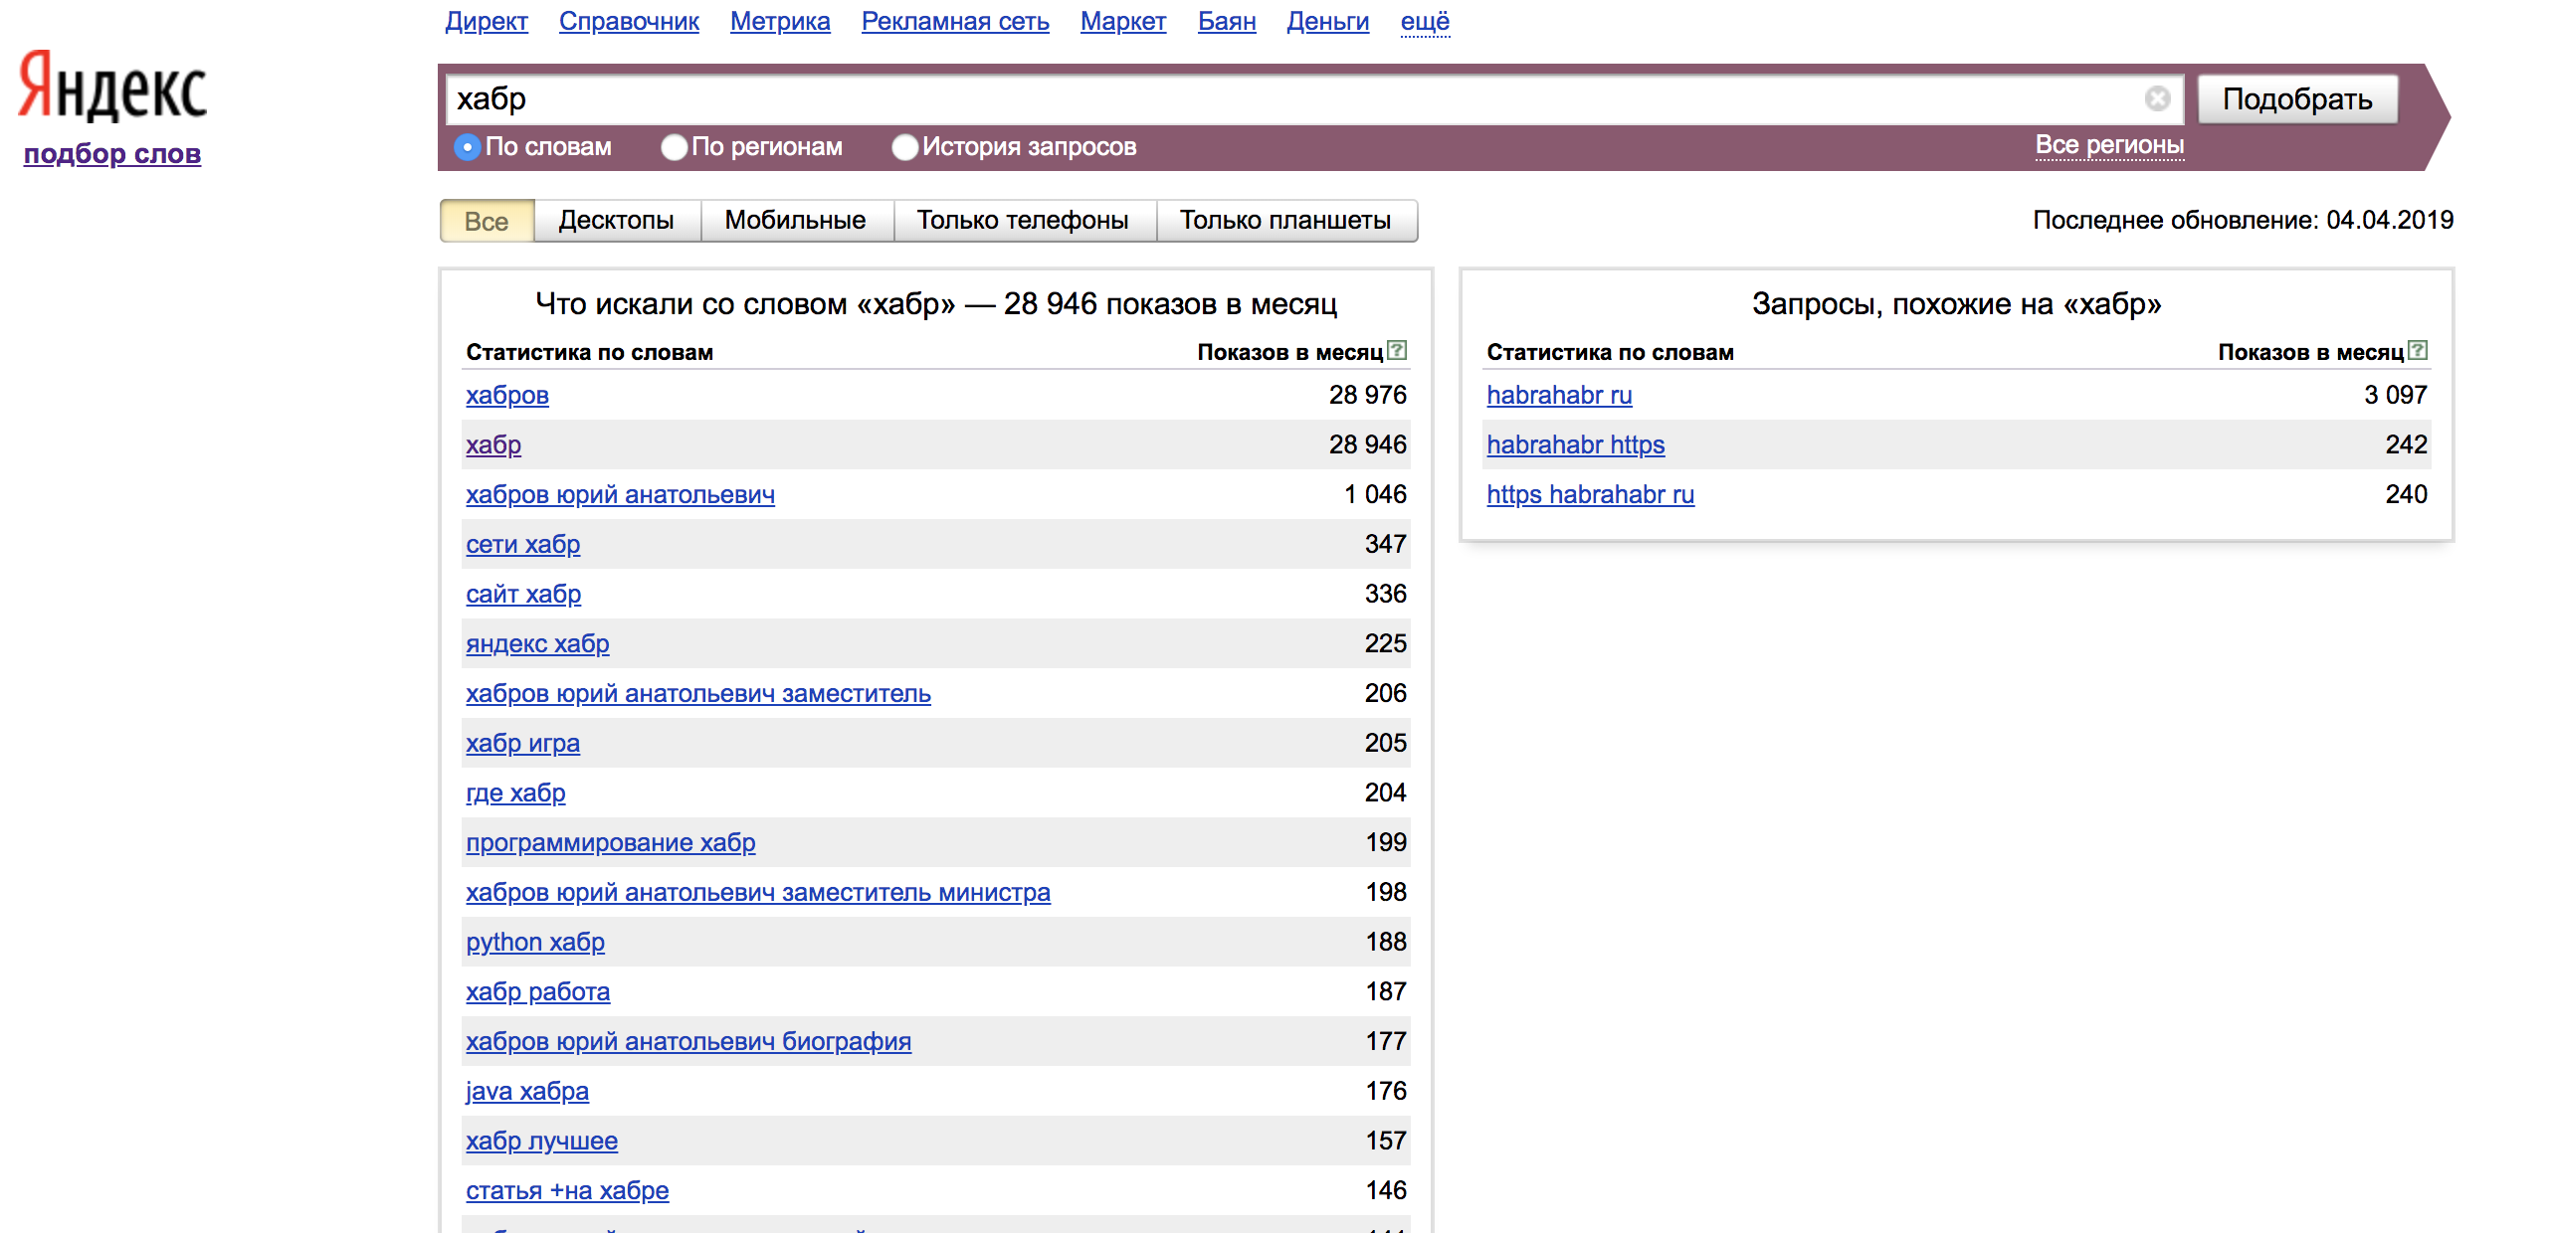Open 'habrahabr ru' similar query

[x=1559, y=395]
